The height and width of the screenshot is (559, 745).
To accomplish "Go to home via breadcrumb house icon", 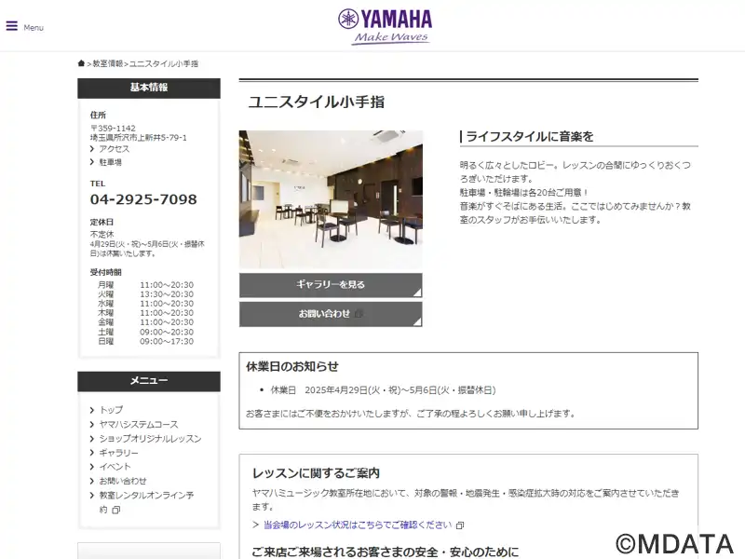I will (81, 63).
